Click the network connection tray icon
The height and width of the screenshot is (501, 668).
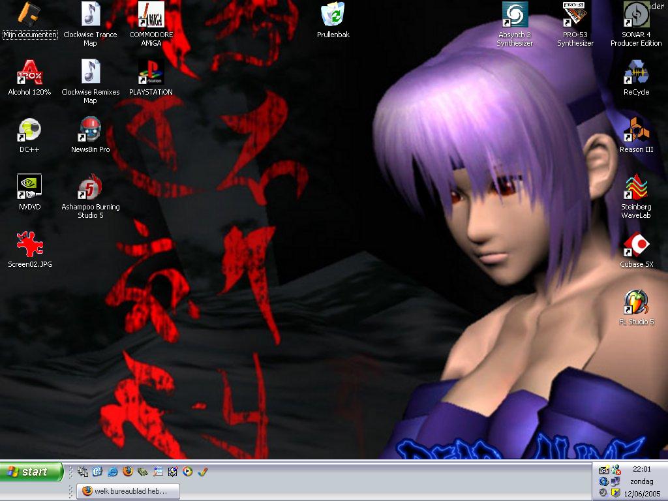tap(615, 482)
